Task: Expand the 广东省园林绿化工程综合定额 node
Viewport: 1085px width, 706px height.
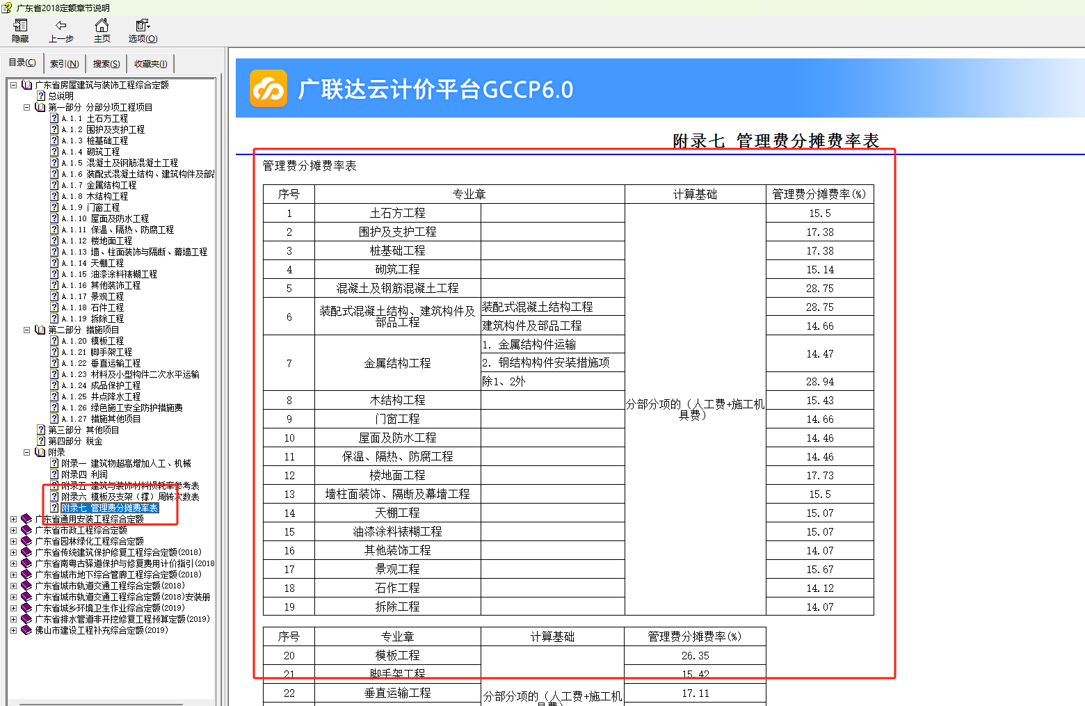Action: (13, 541)
